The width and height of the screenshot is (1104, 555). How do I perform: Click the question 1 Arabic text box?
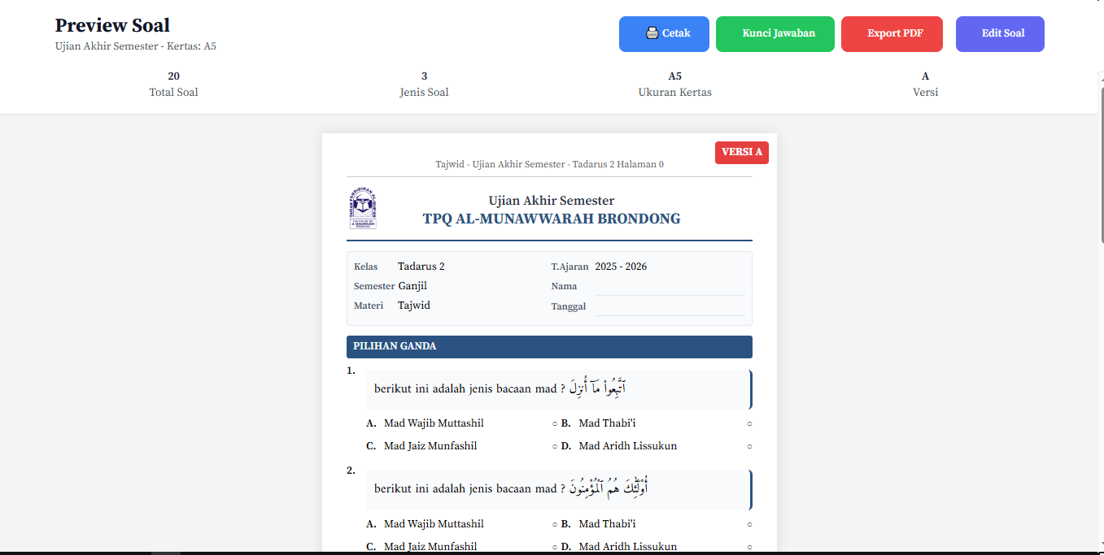[557, 389]
